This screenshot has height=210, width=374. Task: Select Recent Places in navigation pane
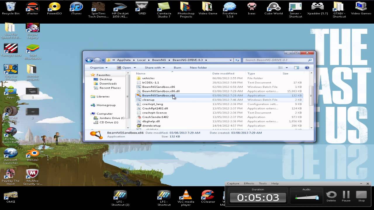pos(110,88)
